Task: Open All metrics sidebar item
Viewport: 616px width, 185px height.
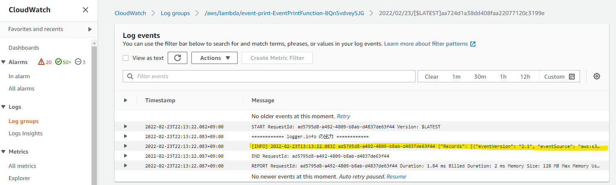Action: pos(22,166)
